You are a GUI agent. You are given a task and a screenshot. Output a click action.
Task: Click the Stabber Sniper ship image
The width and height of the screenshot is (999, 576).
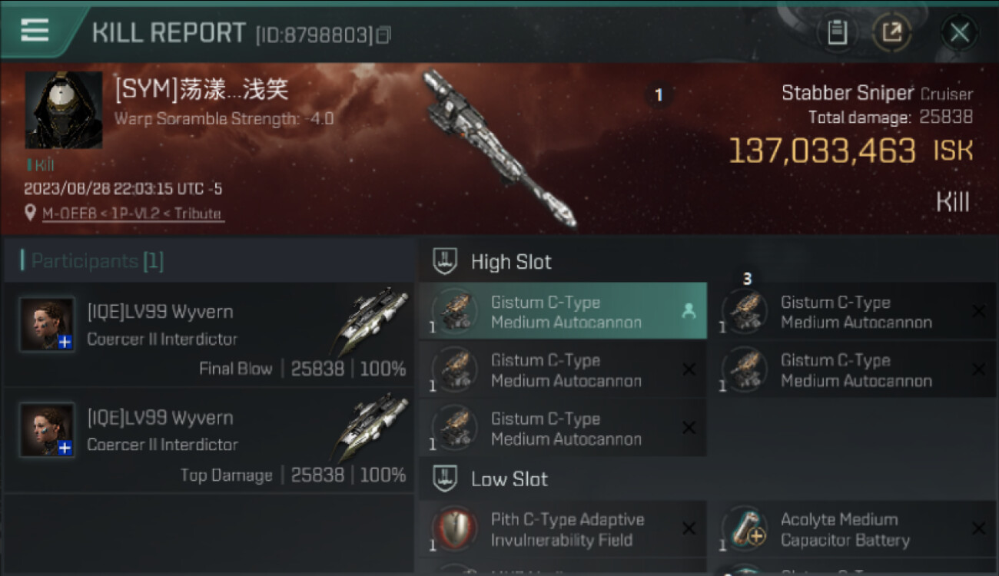[x=499, y=148]
